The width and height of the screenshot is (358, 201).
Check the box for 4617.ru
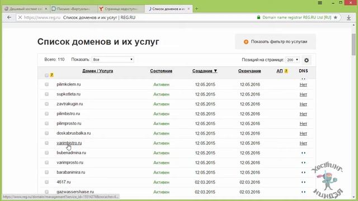[x=46, y=182]
